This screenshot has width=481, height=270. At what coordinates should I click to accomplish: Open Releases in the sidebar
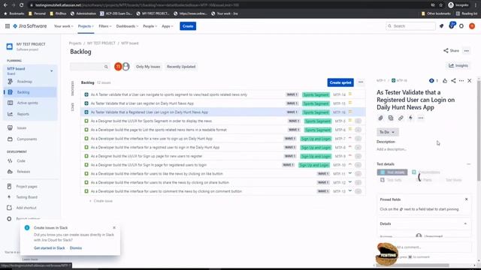pos(23,172)
